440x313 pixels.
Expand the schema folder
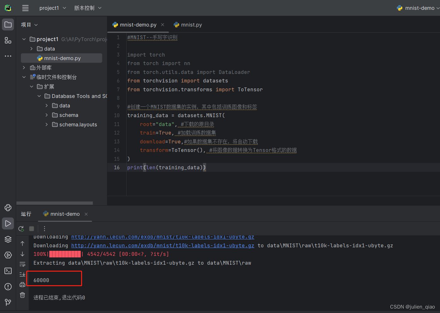point(47,115)
